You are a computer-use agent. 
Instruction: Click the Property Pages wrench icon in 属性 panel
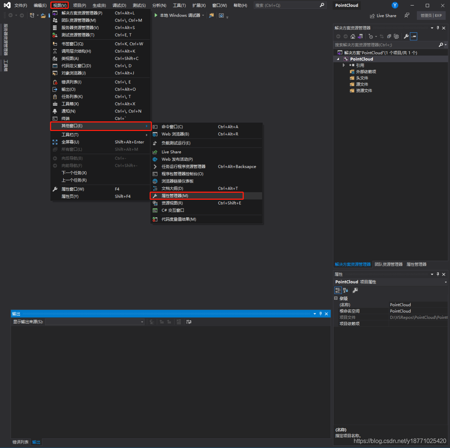(355, 290)
